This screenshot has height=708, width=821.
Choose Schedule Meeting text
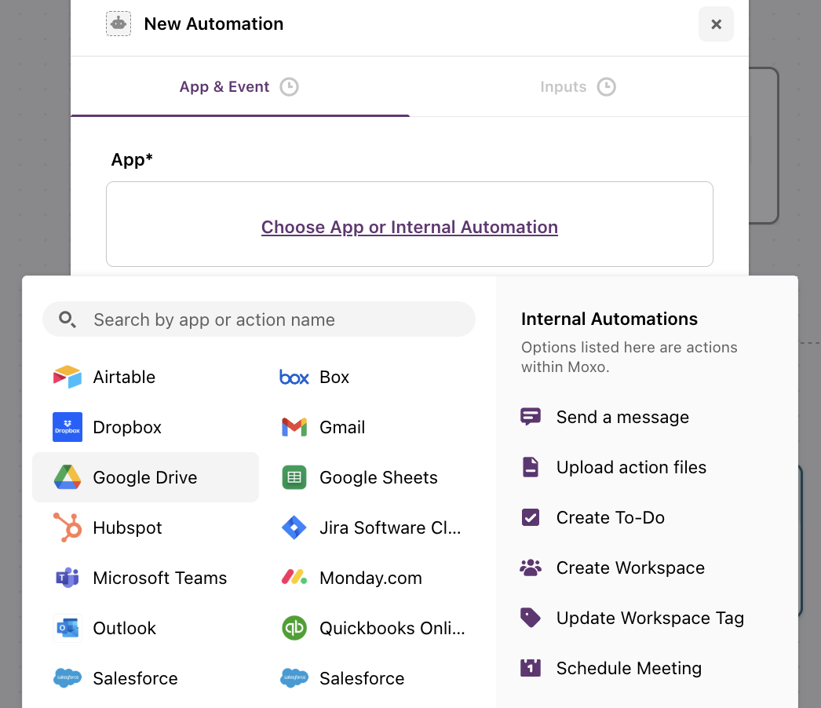point(629,668)
